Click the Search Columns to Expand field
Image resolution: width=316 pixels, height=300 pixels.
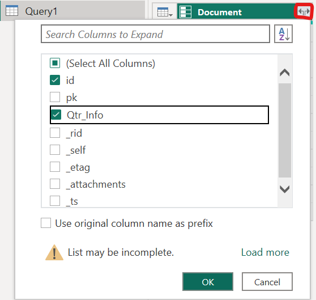pyautogui.click(x=155, y=34)
